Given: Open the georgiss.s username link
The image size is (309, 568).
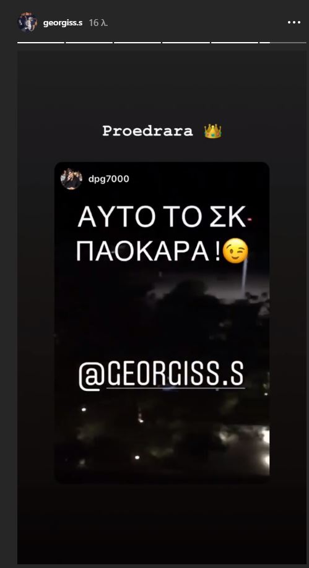Looking at the screenshot, I should tap(63, 23).
